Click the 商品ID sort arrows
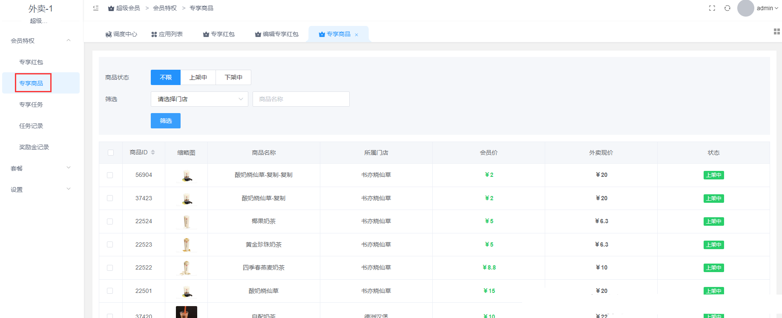The width and height of the screenshot is (782, 318). [x=153, y=152]
